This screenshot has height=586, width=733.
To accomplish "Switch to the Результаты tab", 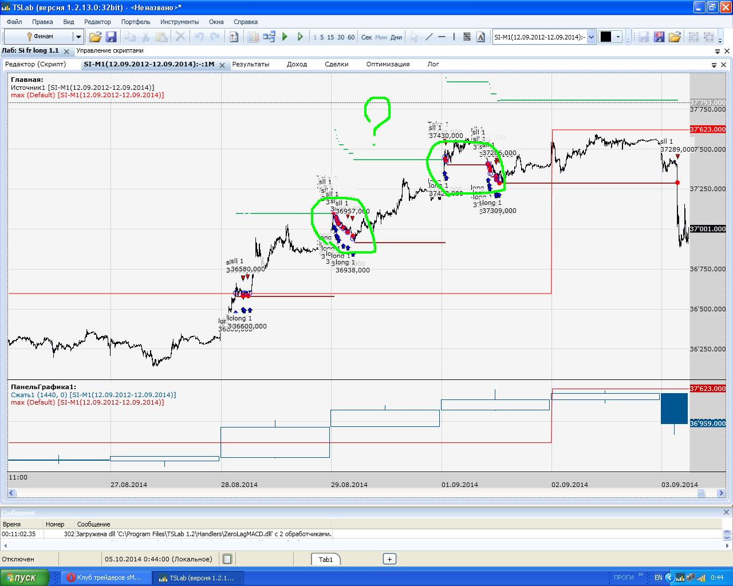I will click(251, 64).
